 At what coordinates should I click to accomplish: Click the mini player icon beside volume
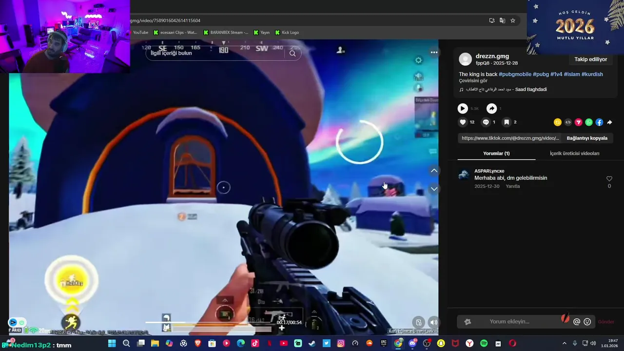[418, 322]
